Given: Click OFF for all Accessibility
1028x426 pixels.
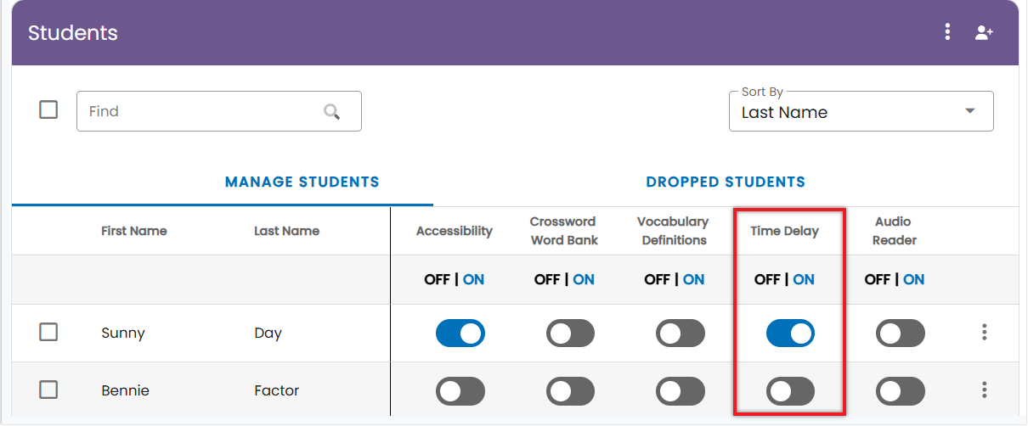Looking at the screenshot, I should click(437, 279).
